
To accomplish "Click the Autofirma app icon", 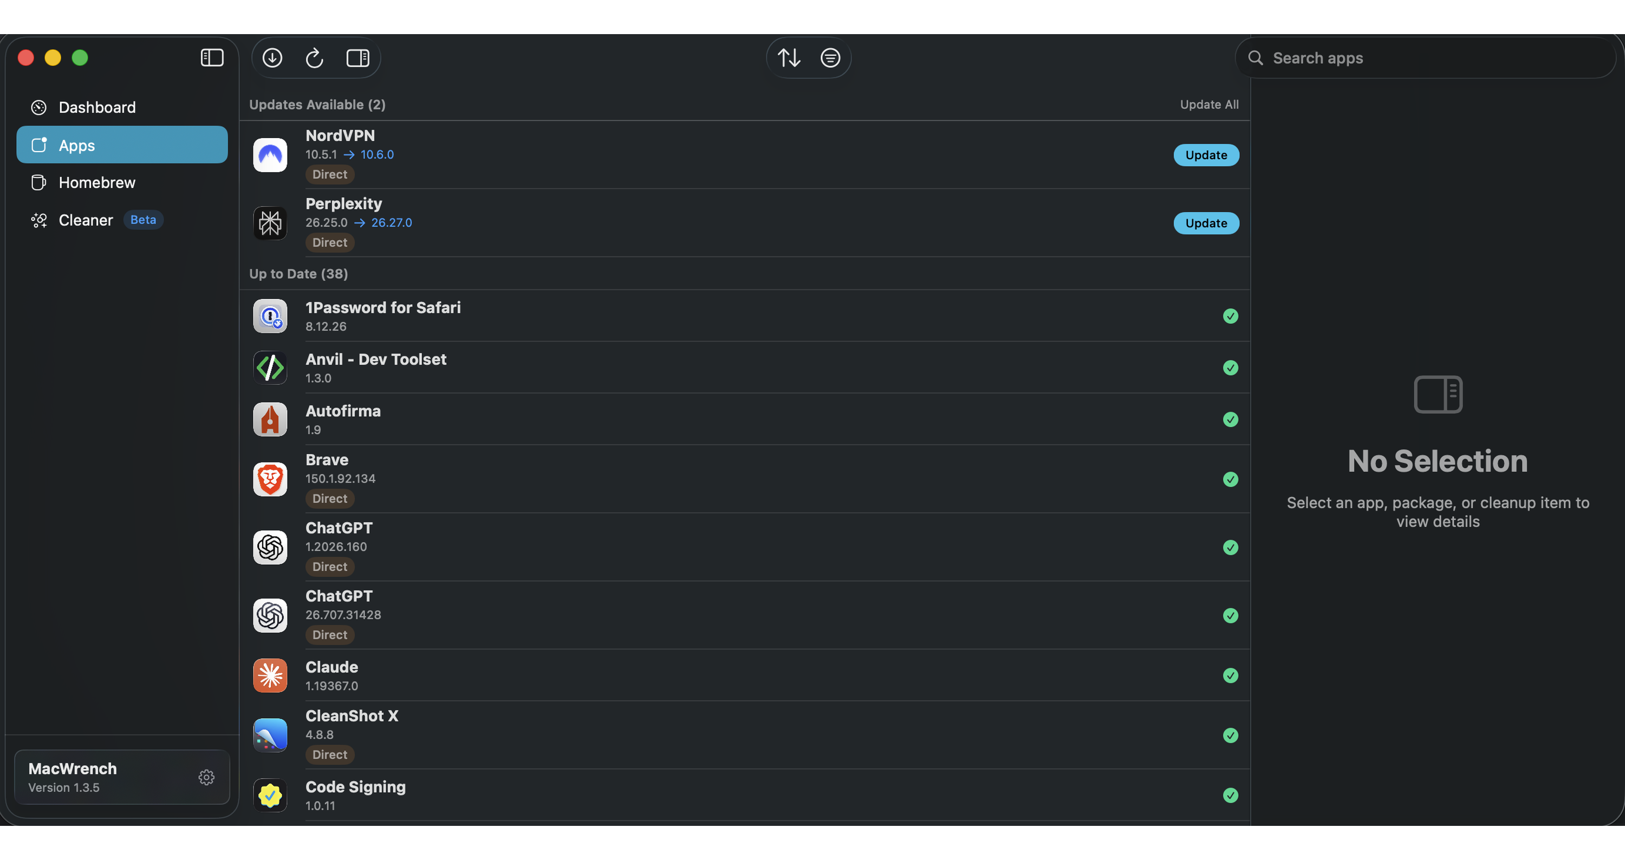I will pos(270,419).
